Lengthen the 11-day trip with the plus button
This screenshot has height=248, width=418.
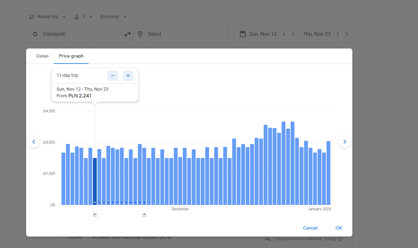[x=128, y=76]
